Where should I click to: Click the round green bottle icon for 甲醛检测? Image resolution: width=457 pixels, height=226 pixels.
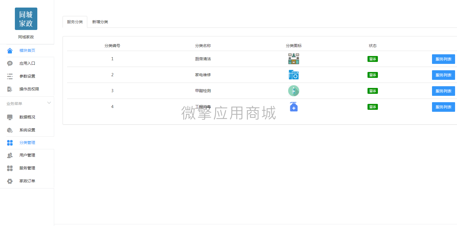tap(294, 91)
